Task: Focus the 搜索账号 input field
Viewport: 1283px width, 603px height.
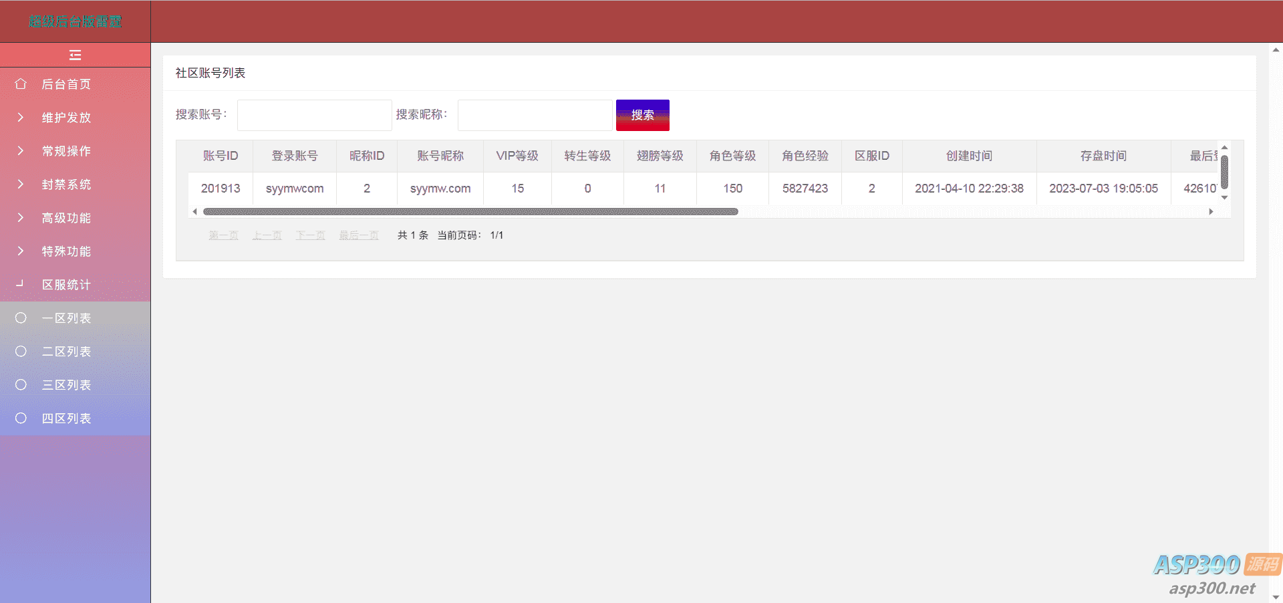Action: tap(314, 115)
